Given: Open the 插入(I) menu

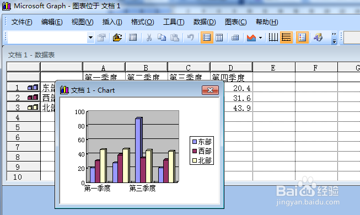Looking at the screenshot, I should tap(112, 22).
